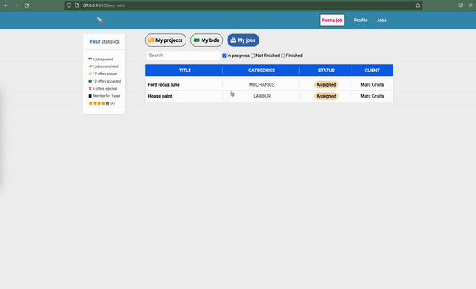Check the Not finished filter checkbox
This screenshot has height=289, width=476.
coord(252,56)
